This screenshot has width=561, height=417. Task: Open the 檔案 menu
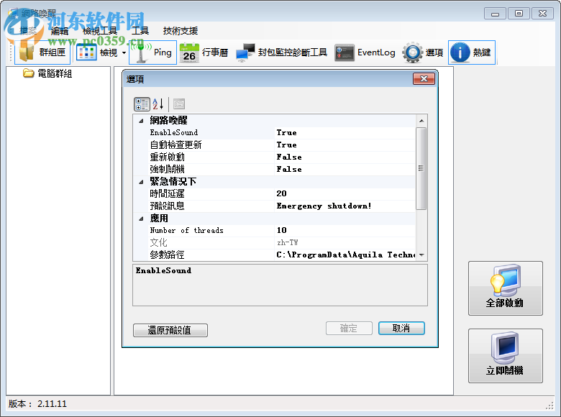coord(28,31)
